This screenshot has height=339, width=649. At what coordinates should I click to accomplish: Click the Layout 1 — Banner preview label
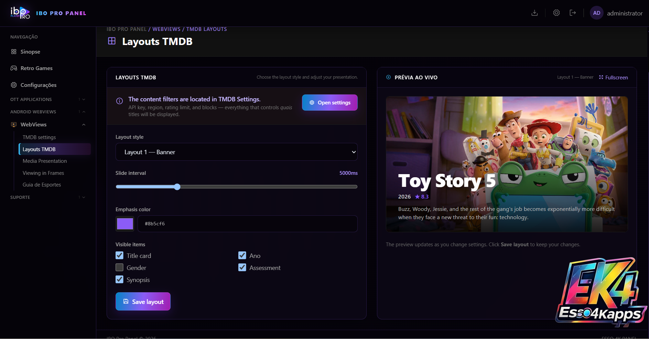coord(575,77)
